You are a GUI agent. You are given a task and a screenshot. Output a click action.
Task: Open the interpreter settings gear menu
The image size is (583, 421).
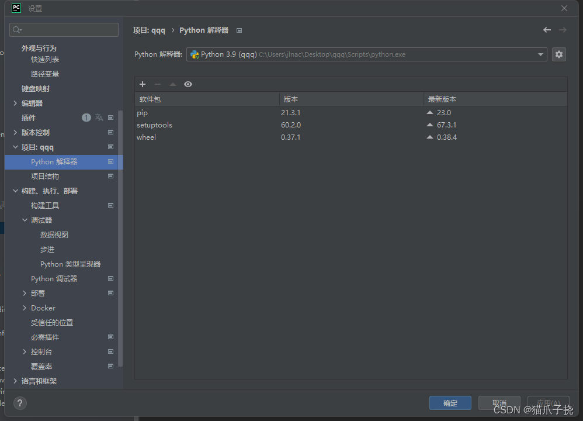tap(559, 54)
